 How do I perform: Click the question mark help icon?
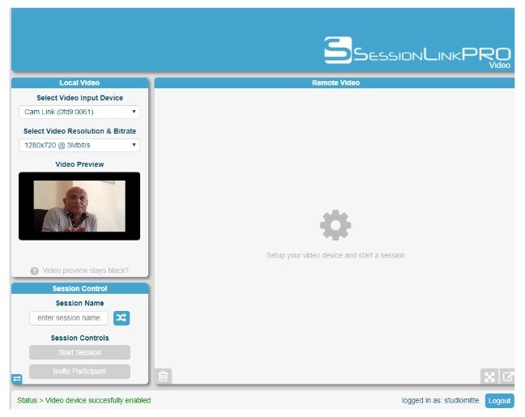[x=35, y=271]
